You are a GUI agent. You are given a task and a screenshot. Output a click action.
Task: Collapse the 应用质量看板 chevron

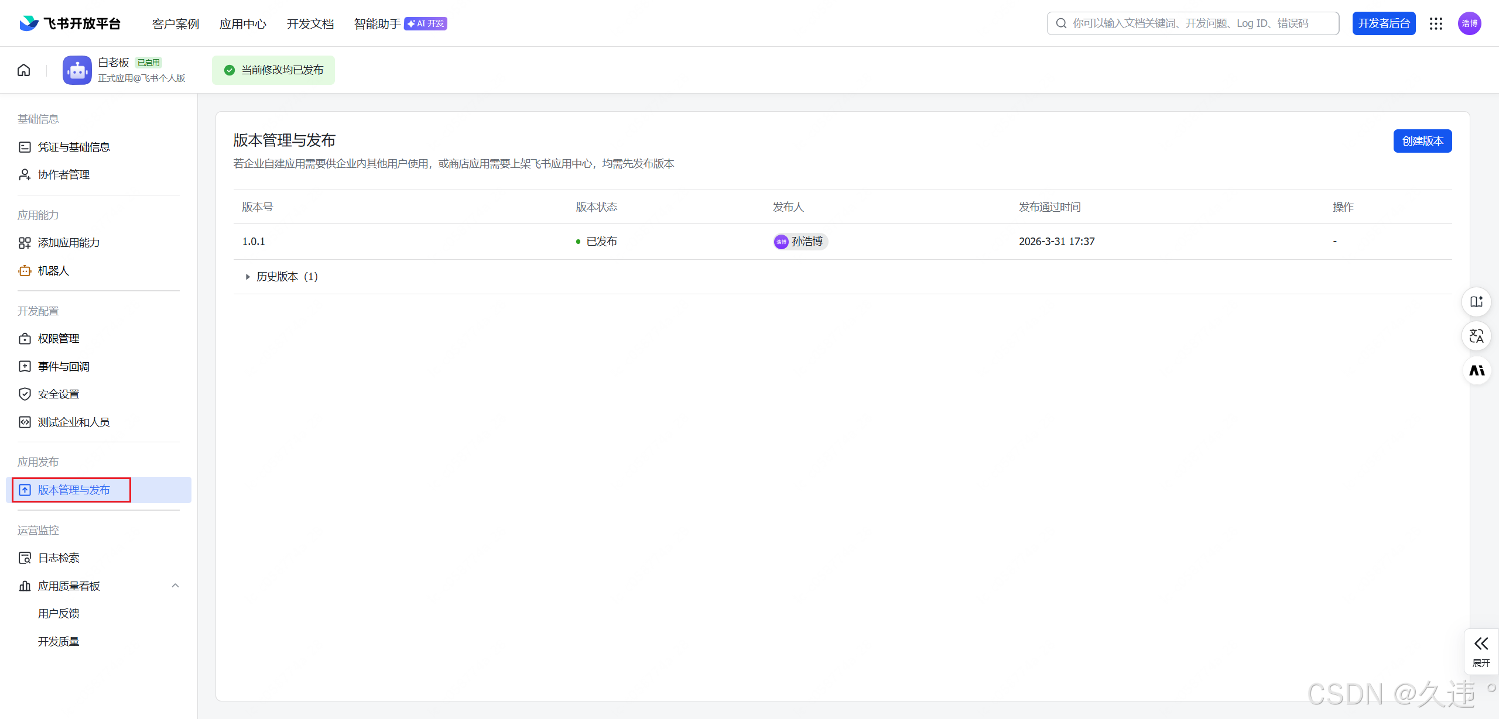coord(175,586)
